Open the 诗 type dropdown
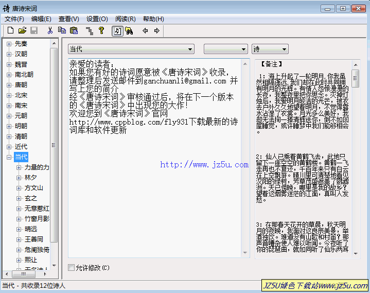Viewport: 370px width, 293px height. coord(270,49)
